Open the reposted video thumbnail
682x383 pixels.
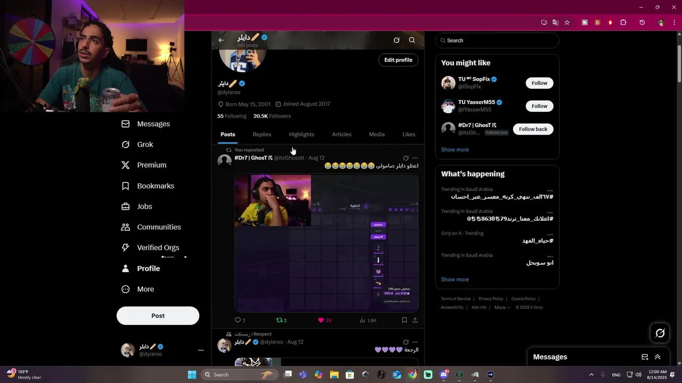[327, 243]
